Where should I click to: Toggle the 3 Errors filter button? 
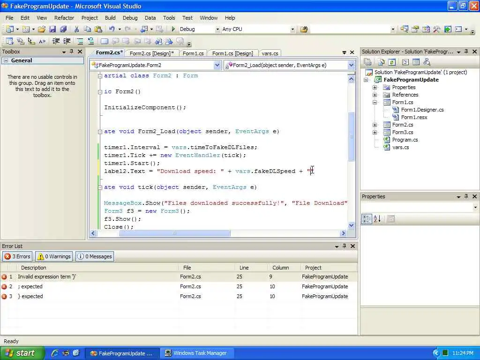[17, 256]
